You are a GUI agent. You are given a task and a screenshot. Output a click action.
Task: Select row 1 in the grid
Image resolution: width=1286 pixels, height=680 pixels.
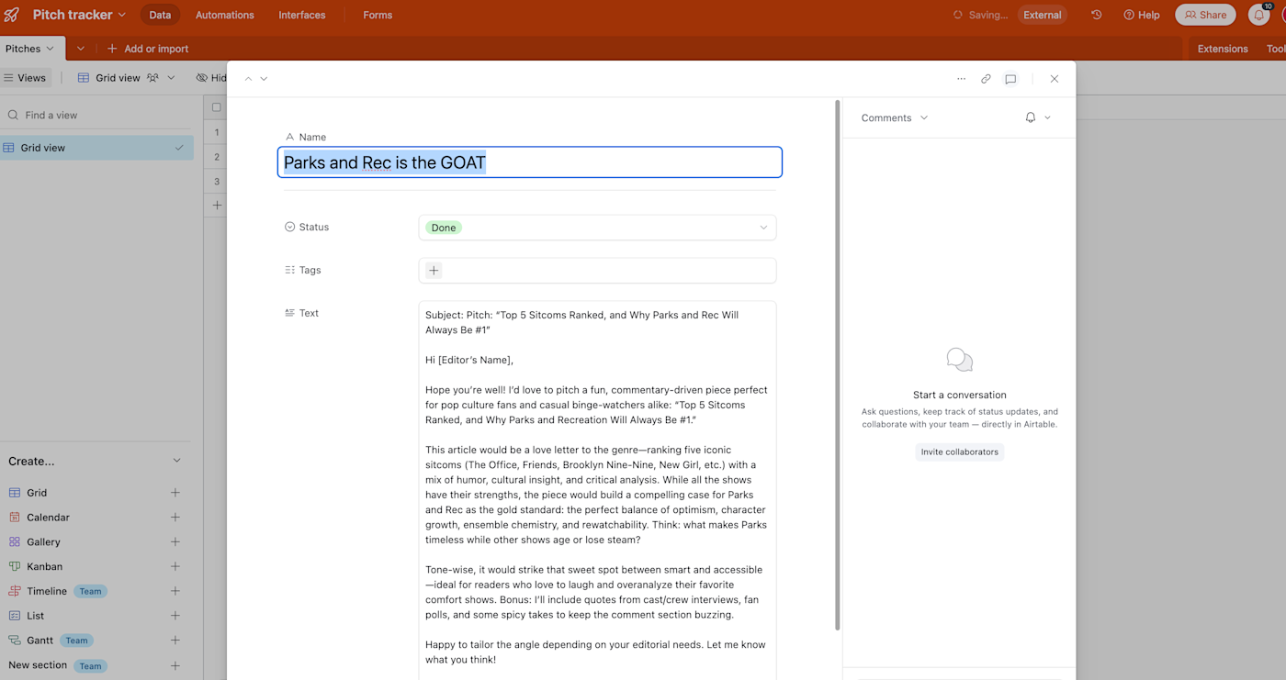click(217, 132)
